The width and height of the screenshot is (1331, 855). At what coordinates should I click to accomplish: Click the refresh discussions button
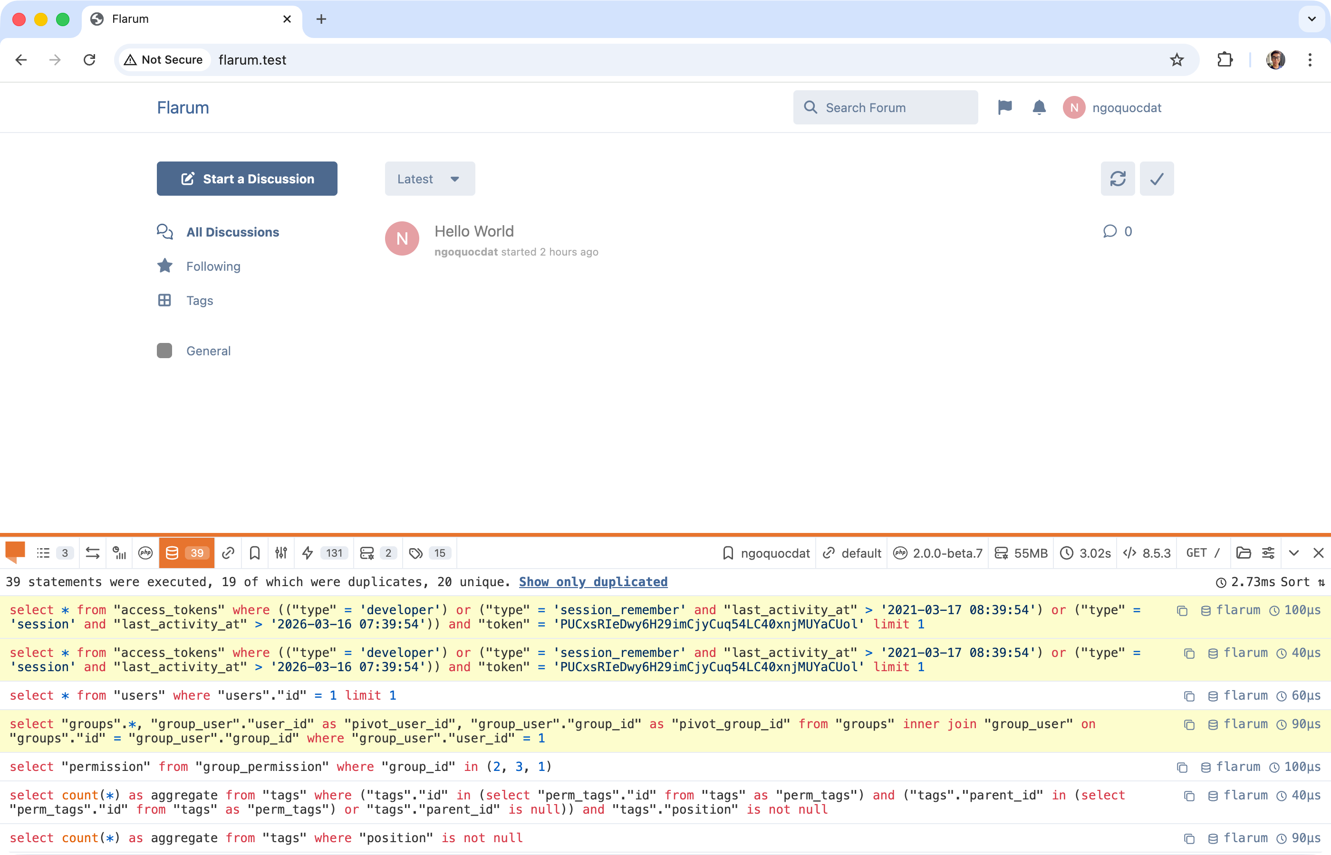(1118, 179)
